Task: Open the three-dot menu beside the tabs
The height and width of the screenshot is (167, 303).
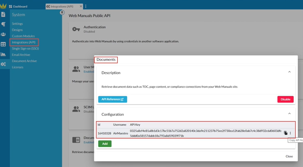Action: tap(86, 6)
